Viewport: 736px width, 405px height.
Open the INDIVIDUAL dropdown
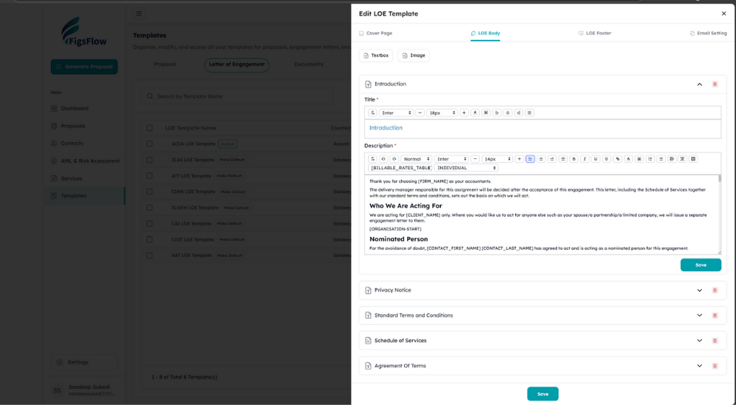[466, 168]
